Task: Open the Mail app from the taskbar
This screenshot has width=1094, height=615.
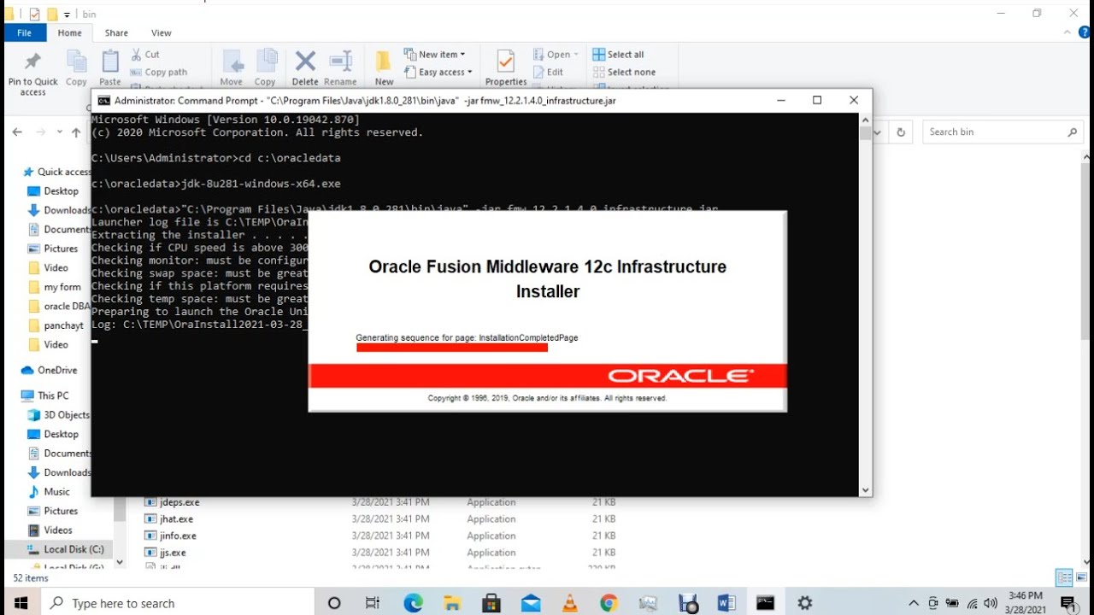Action: tap(531, 603)
